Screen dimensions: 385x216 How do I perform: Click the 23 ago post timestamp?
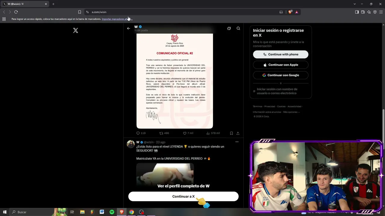(161, 142)
